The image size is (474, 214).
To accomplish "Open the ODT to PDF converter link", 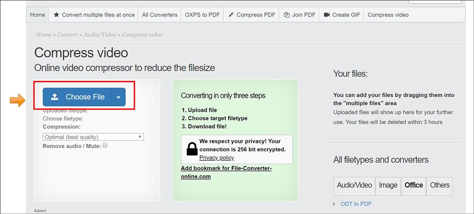I will 356,204.
